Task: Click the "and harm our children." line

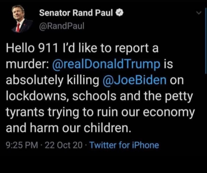Action: click(69, 128)
